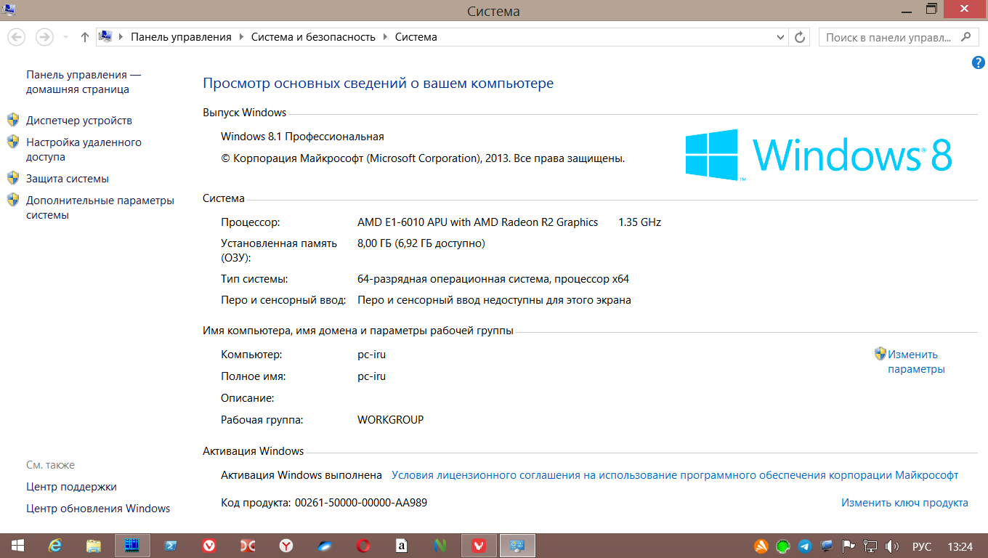This screenshot has height=558, width=988.
Task: Open the Action Center flag icon
Action: 848,546
